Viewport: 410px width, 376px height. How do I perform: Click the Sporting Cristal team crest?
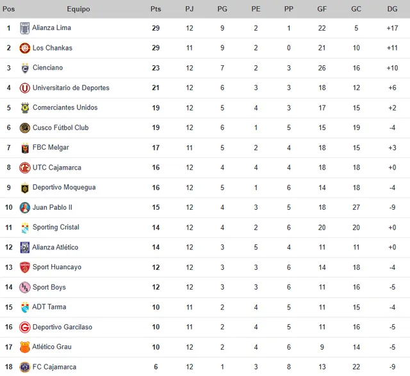pyautogui.click(x=24, y=228)
